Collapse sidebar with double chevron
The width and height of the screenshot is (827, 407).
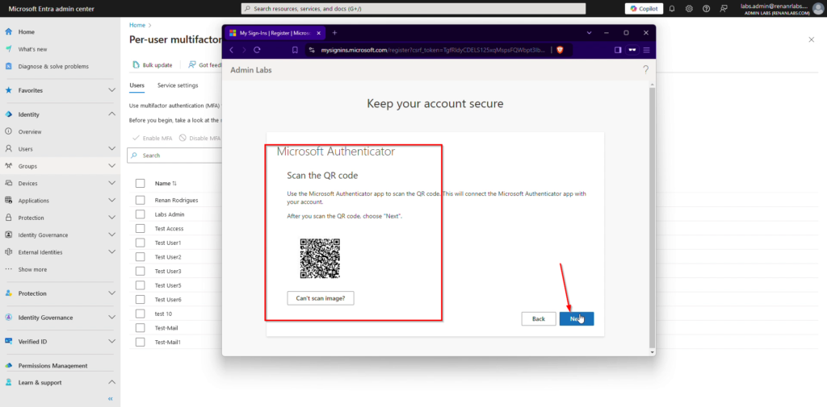(x=111, y=399)
